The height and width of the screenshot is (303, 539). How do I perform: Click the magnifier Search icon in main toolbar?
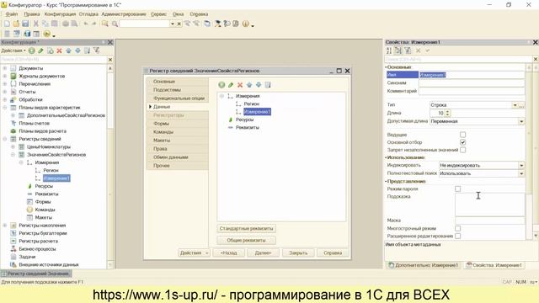115,24
